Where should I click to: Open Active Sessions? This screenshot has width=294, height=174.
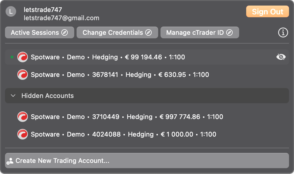tap(40, 32)
